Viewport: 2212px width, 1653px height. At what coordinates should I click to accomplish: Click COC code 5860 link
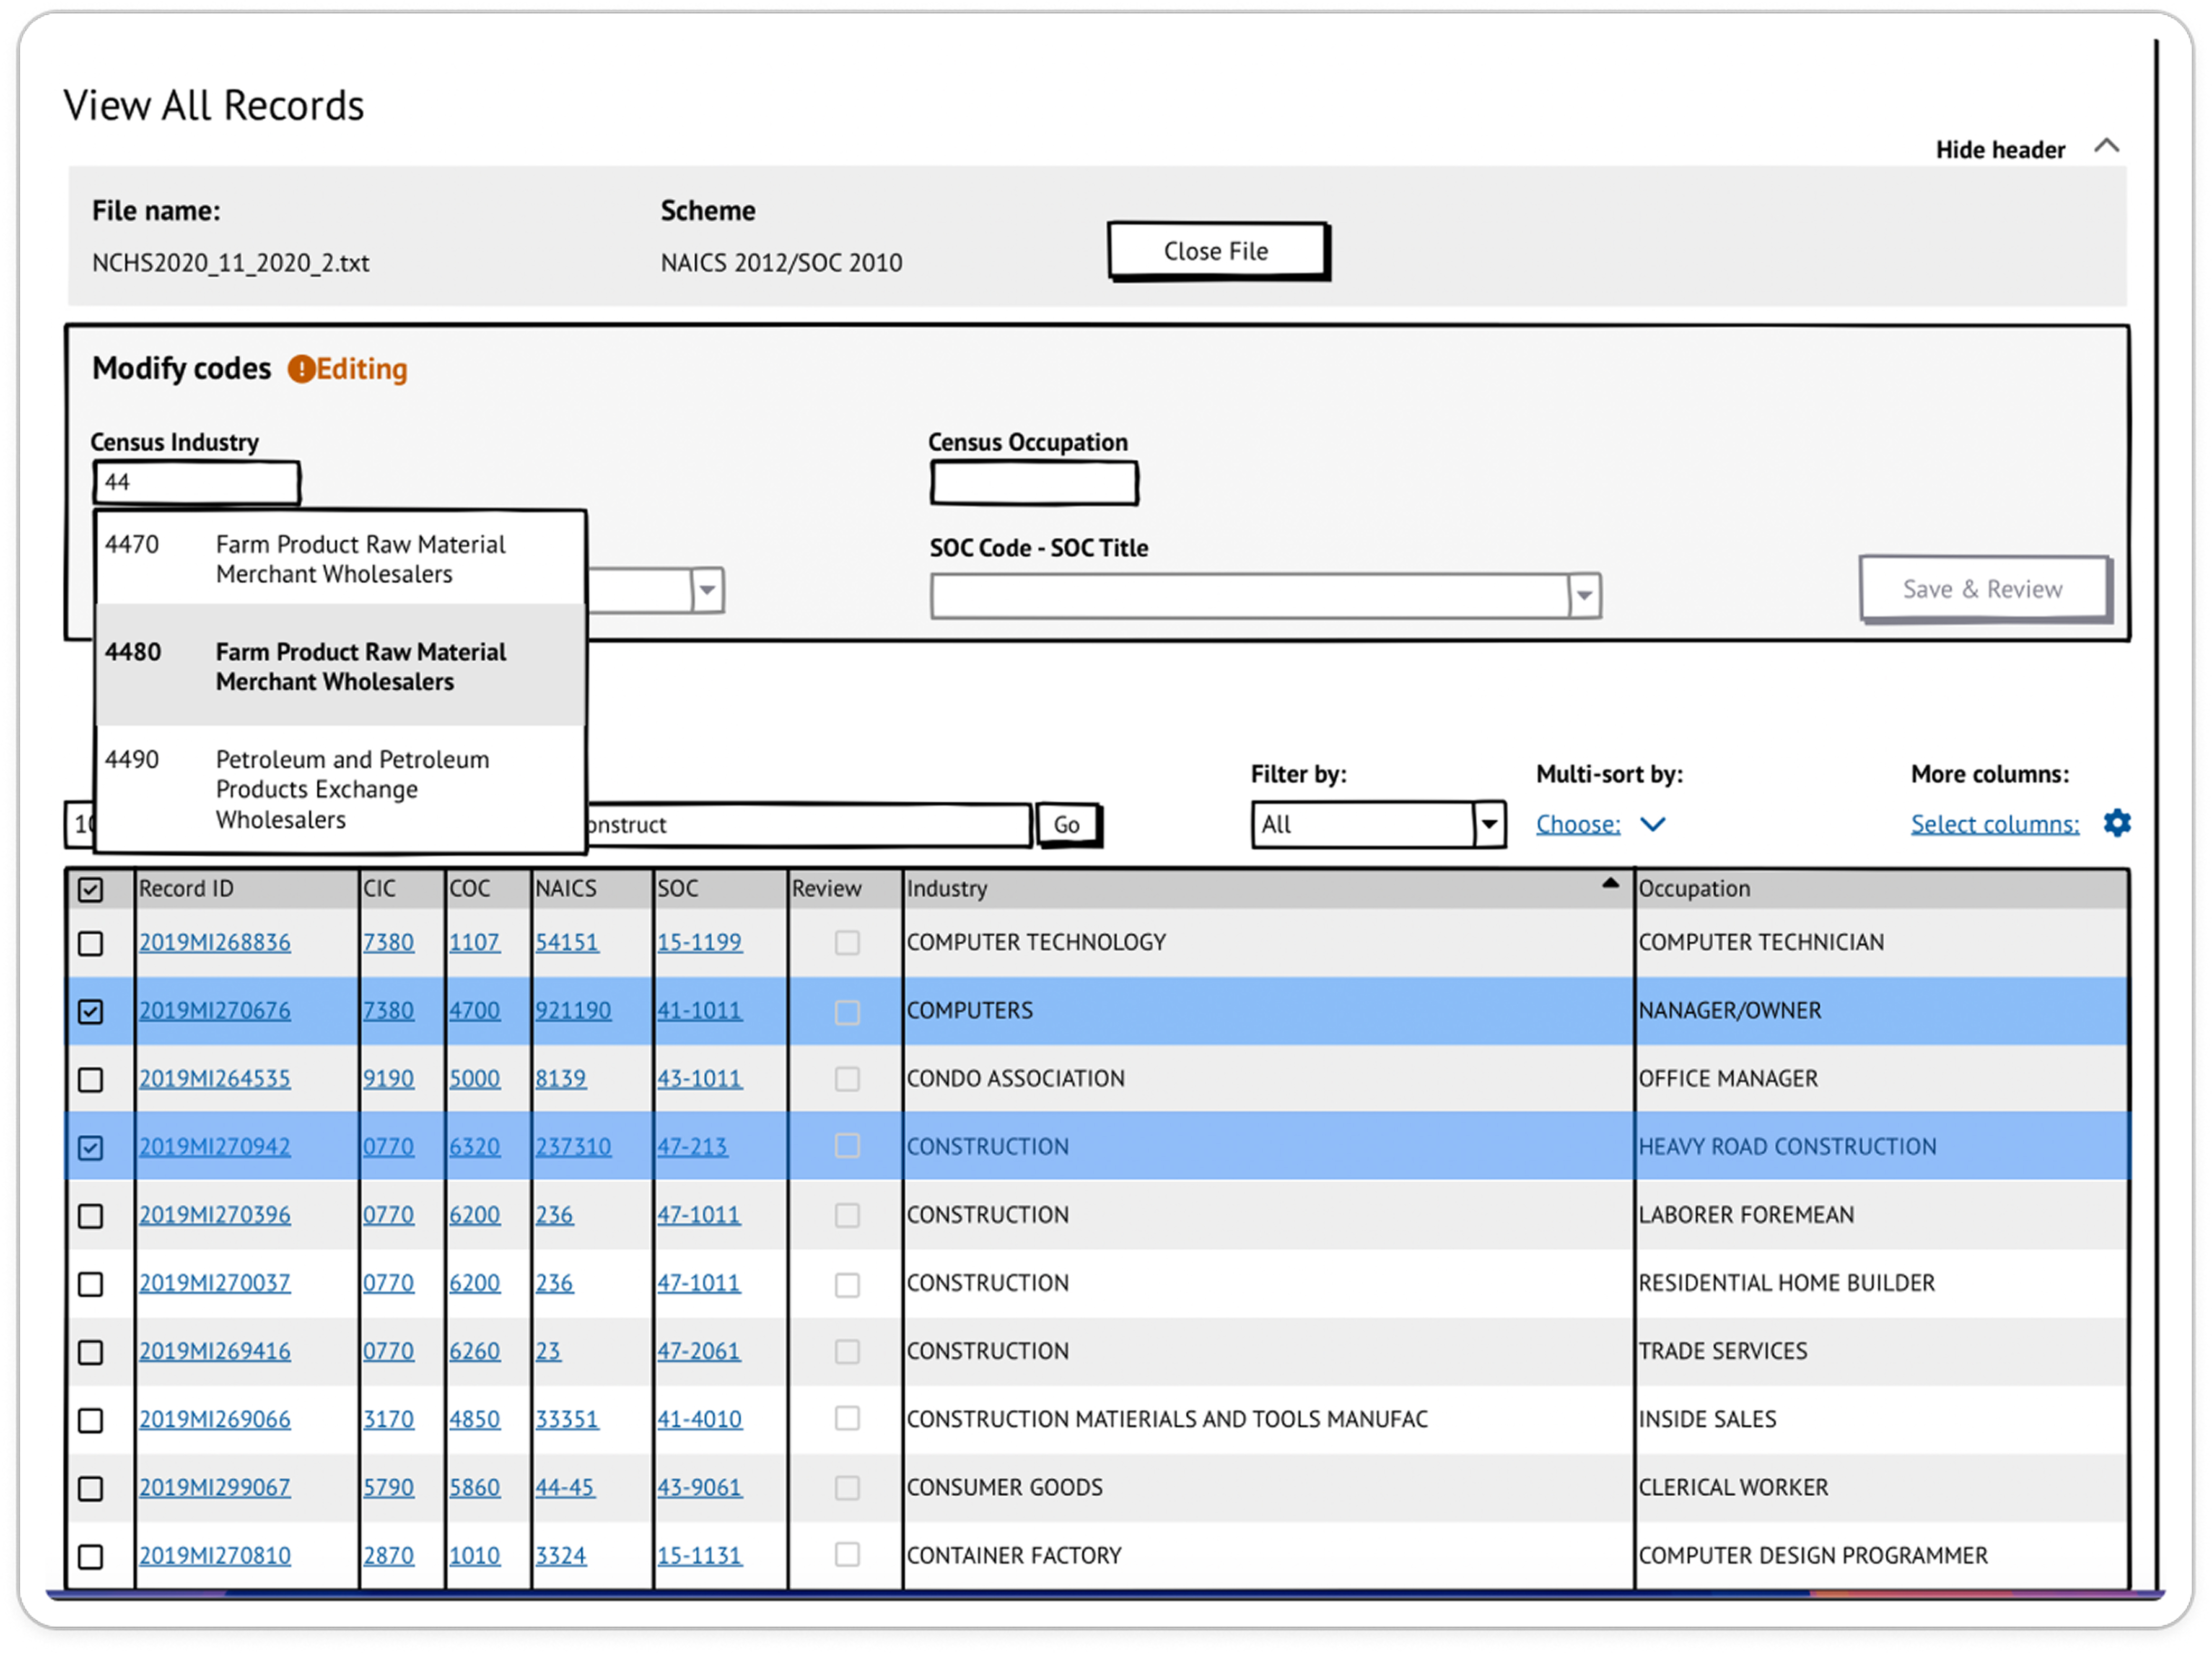click(474, 1488)
